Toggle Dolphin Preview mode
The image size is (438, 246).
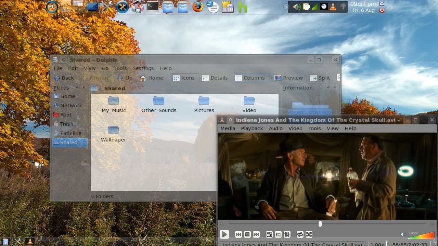click(x=288, y=78)
